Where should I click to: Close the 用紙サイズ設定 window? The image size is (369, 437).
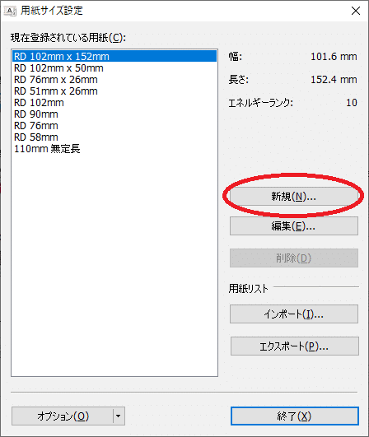coord(356,11)
